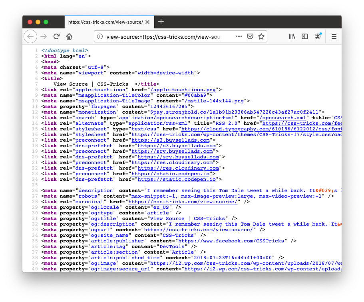Viewport: 364px width, 302px height.
Task: Open the srv.buysellads.com dns-prefetch link
Action: [178, 157]
